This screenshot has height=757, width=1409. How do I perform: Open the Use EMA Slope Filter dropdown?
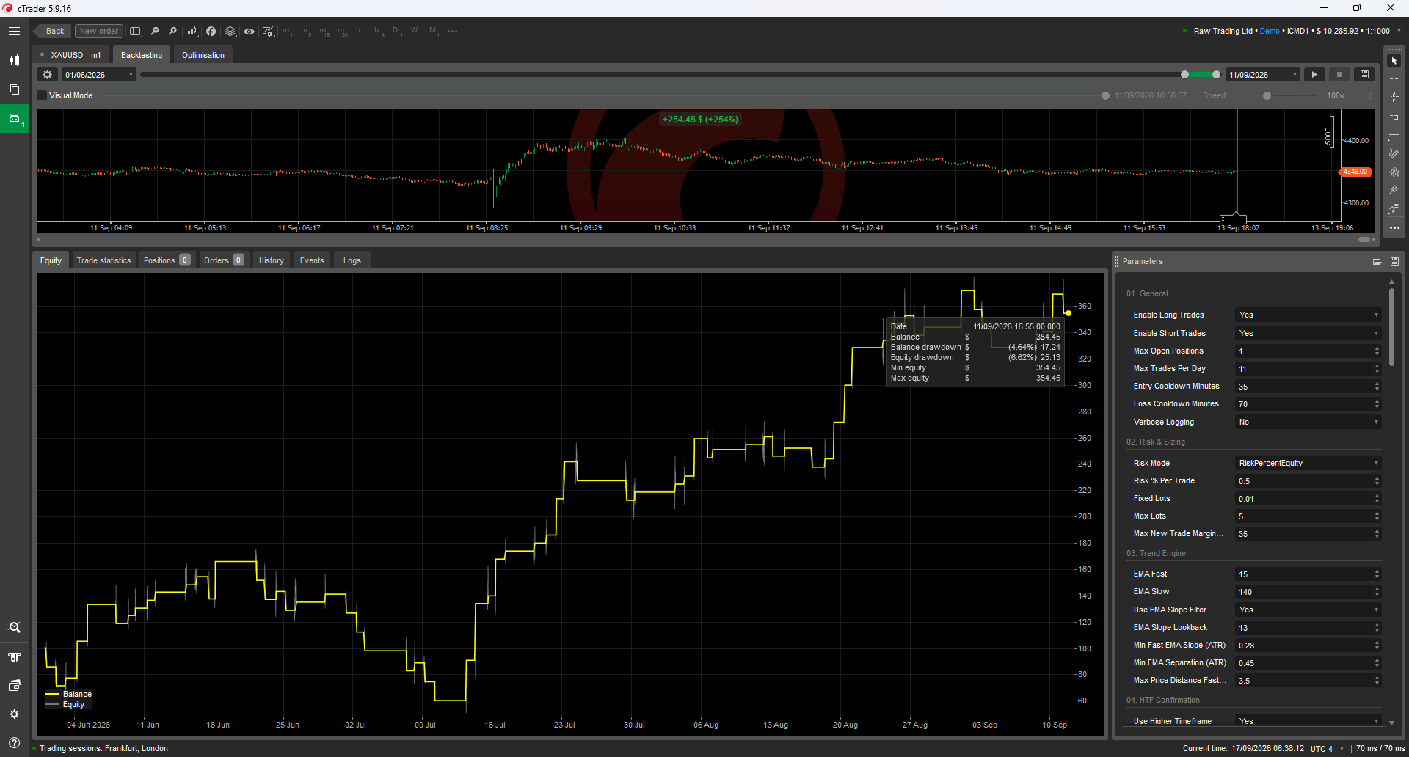tap(1308, 610)
